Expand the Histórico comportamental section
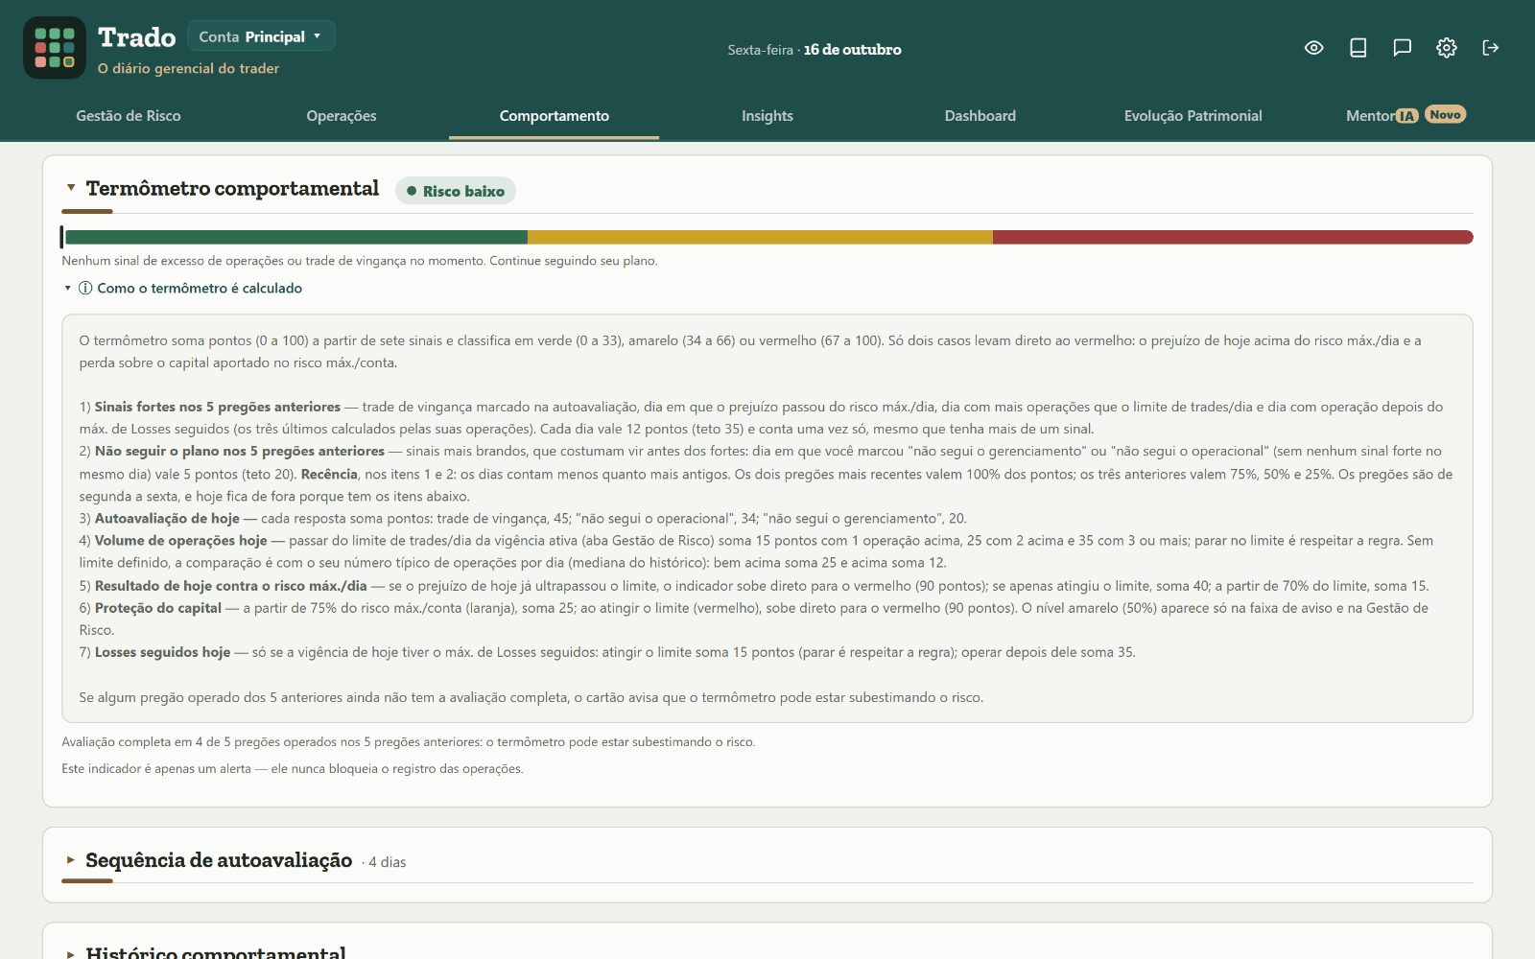The image size is (1535, 959). [71, 954]
